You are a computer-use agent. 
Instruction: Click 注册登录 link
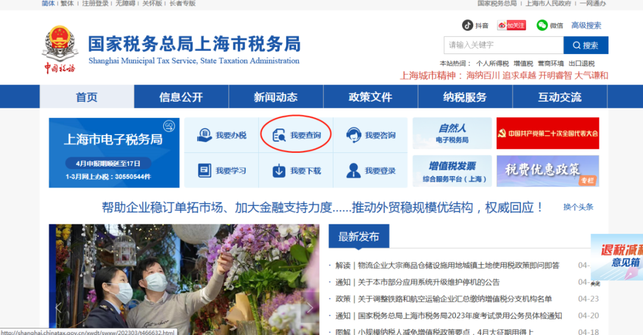tap(95, 4)
